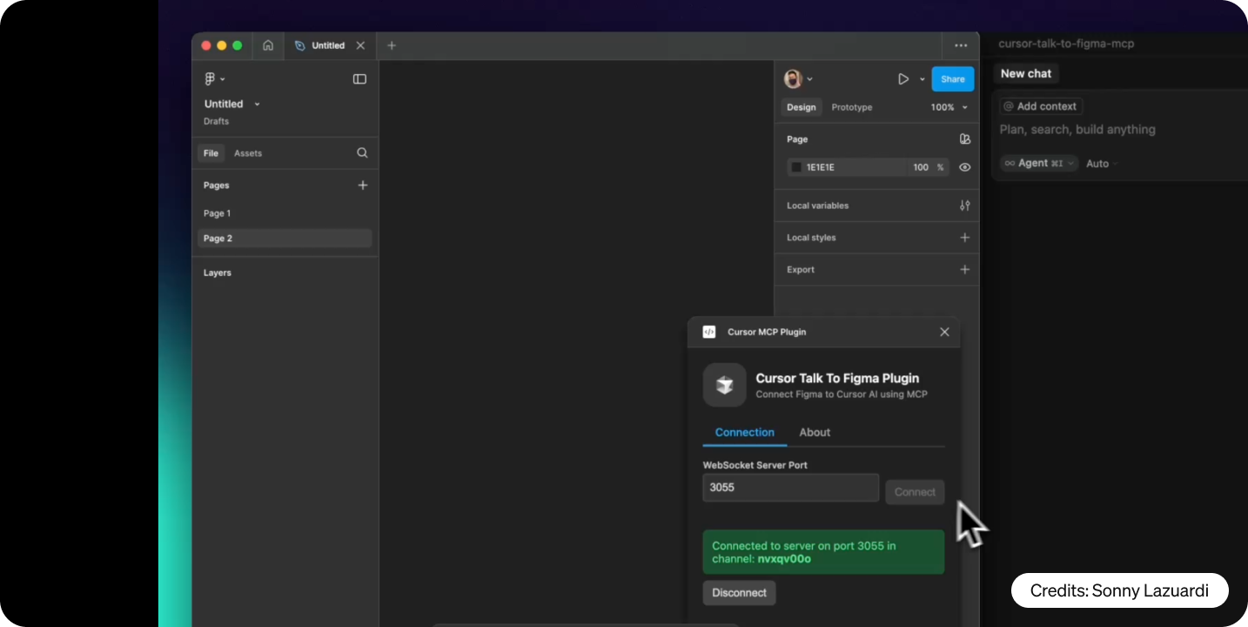Click the Export section label
This screenshot has width=1248, height=627.
pos(801,270)
